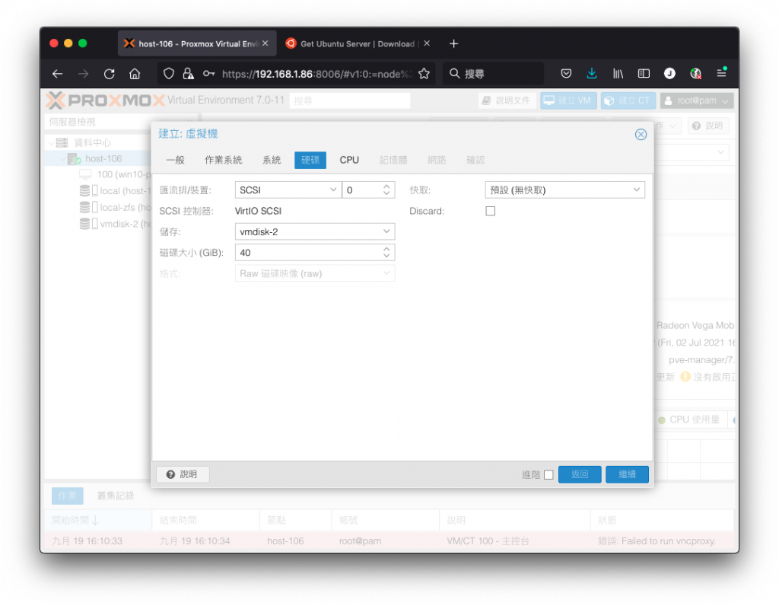Image resolution: width=779 pixels, height=606 pixels.
Task: Open the Firefox hamburger menu
Action: pyautogui.click(x=722, y=74)
